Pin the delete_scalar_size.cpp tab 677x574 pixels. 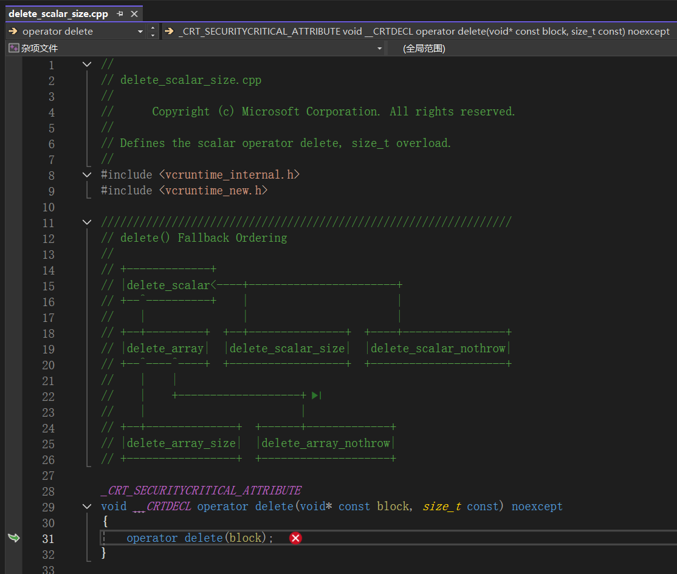(x=120, y=14)
